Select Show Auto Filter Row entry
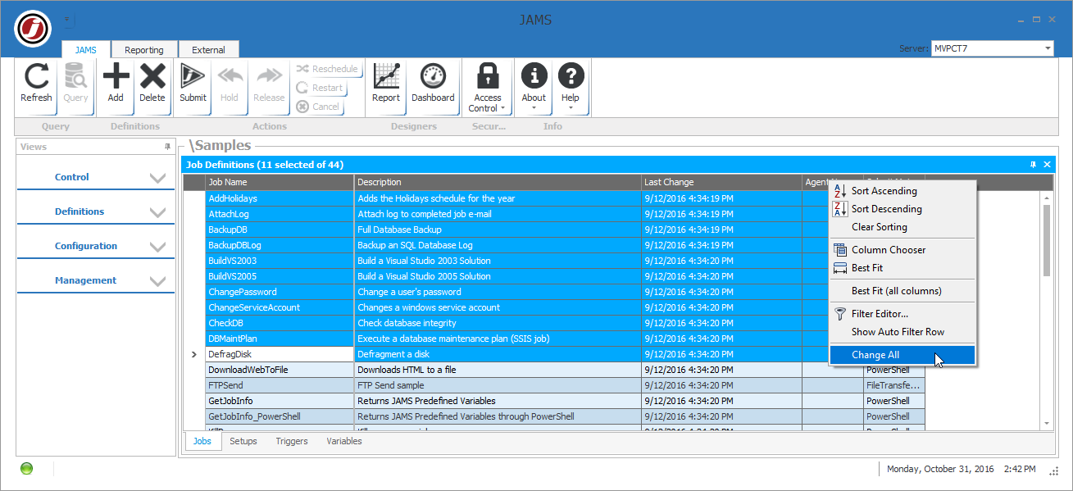 903,332
